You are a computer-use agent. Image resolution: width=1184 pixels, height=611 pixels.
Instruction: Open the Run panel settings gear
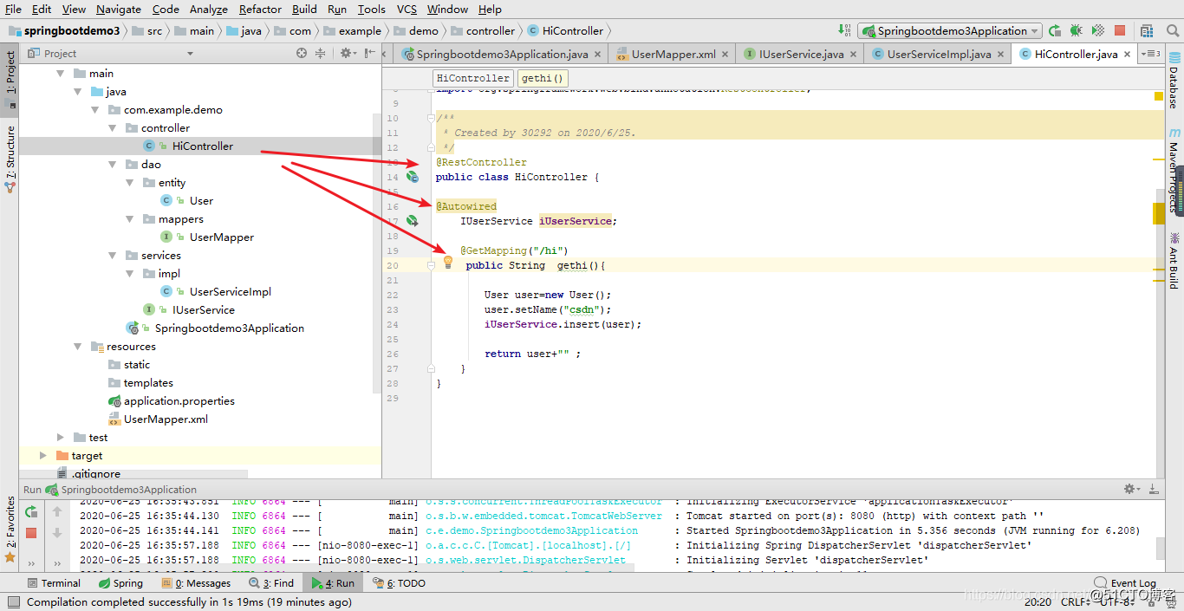click(x=1131, y=490)
